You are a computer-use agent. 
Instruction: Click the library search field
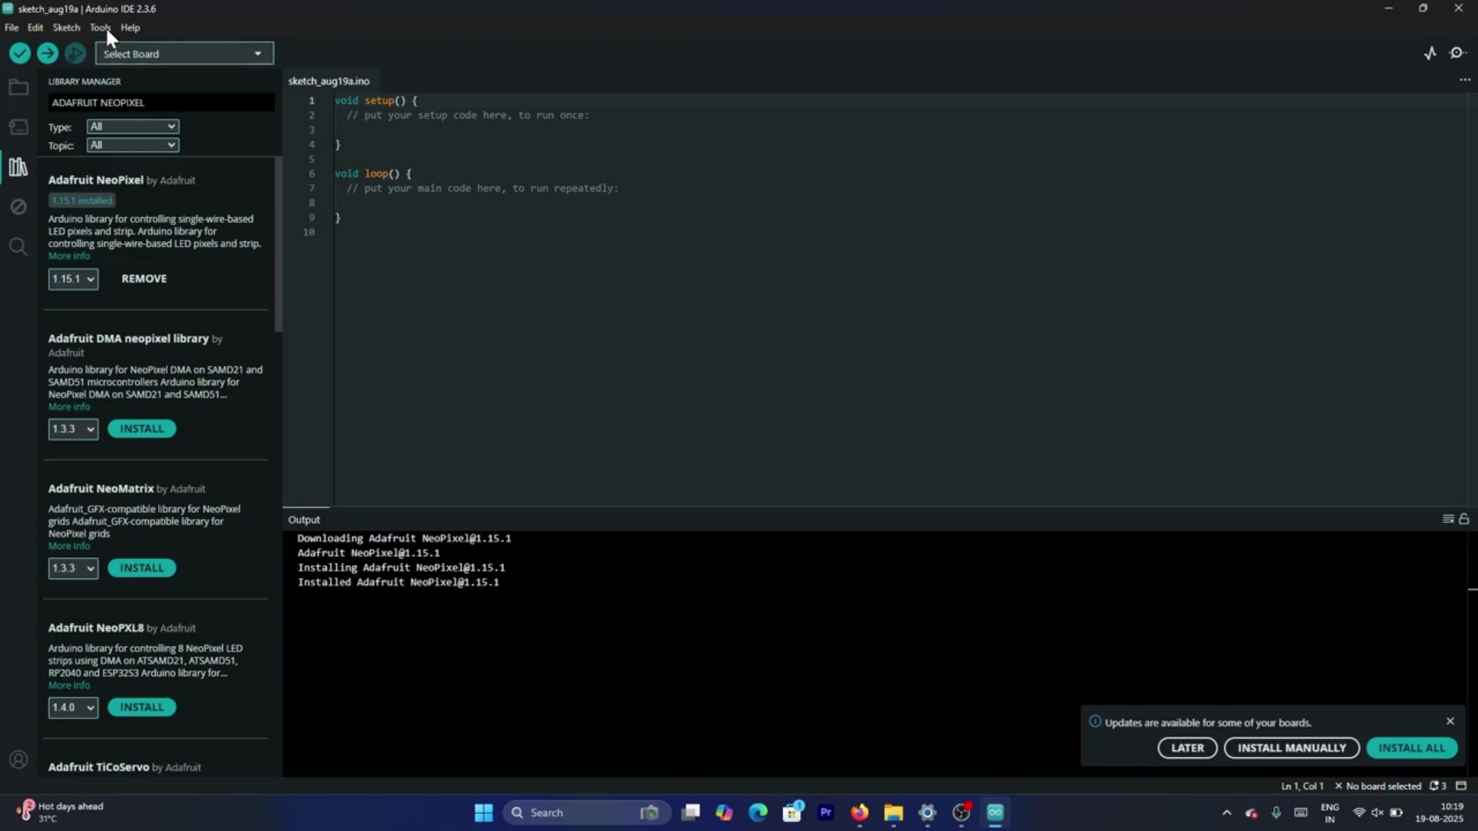[161, 103]
